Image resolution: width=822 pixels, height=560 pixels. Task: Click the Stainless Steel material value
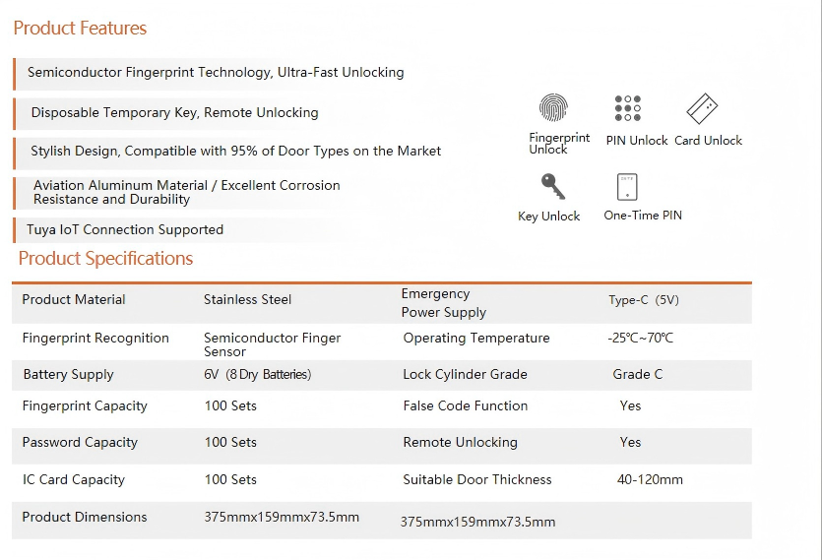tap(247, 300)
